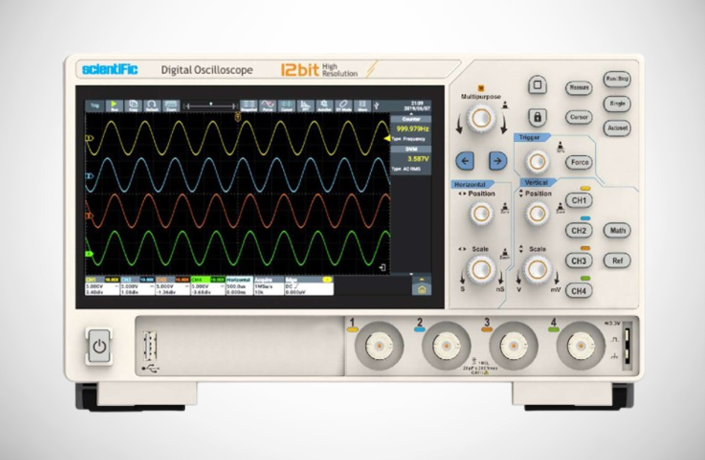
Task: Tap the Horizontal timebase info box
Action: [239, 286]
